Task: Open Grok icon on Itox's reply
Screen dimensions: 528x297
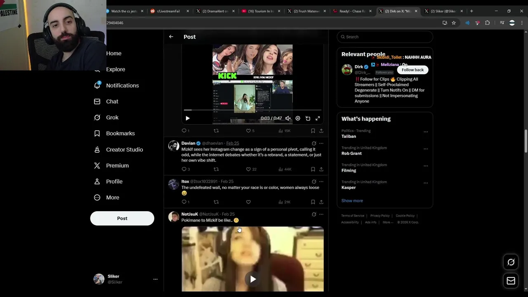Action: click(x=314, y=181)
